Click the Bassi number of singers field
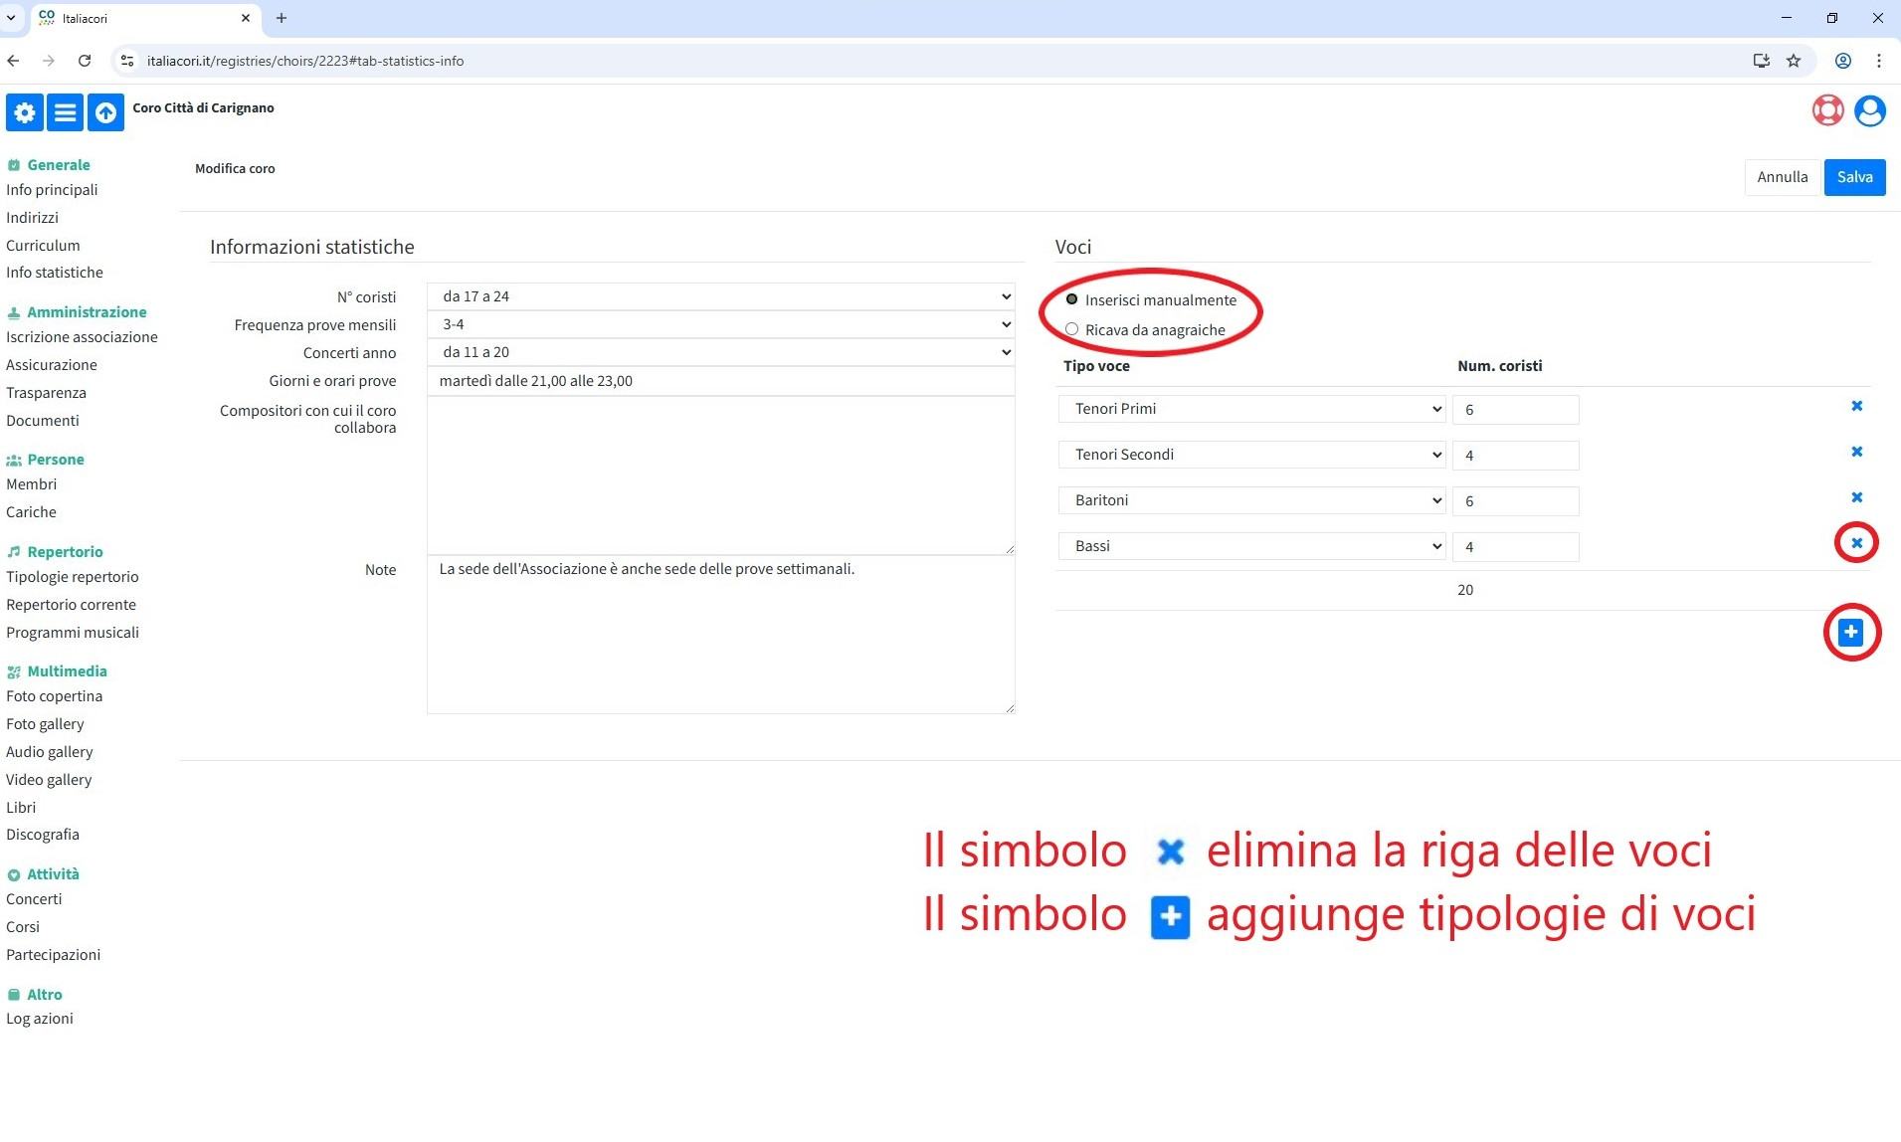 1515,547
